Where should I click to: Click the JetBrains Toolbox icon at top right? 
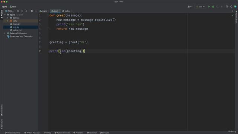pos(235,7)
